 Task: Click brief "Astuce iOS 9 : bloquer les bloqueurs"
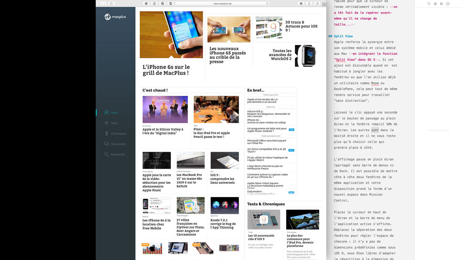[268, 113]
